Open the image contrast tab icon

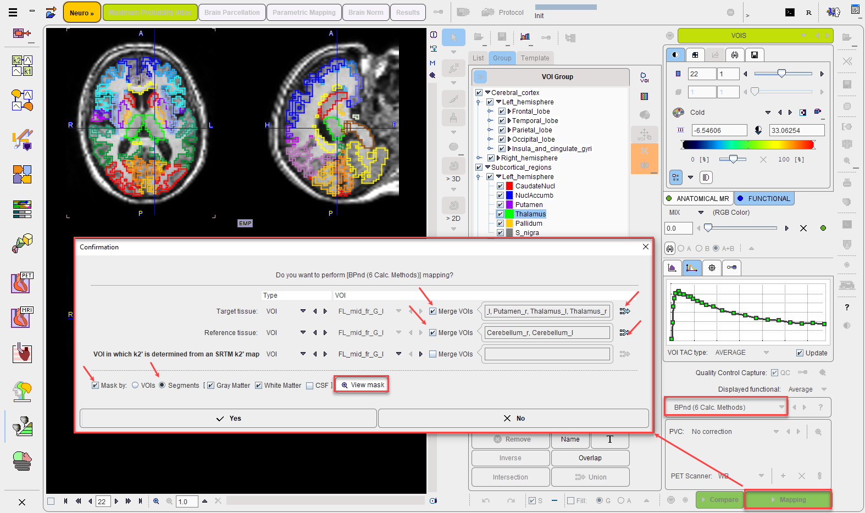tap(675, 55)
